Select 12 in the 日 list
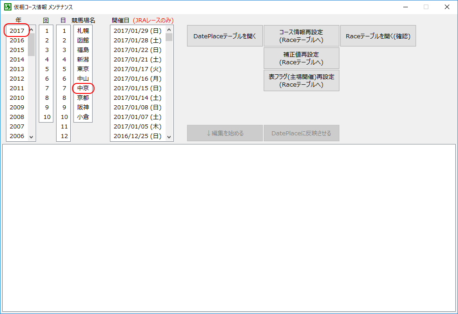Screen dimensions: 458x314 click(64, 136)
